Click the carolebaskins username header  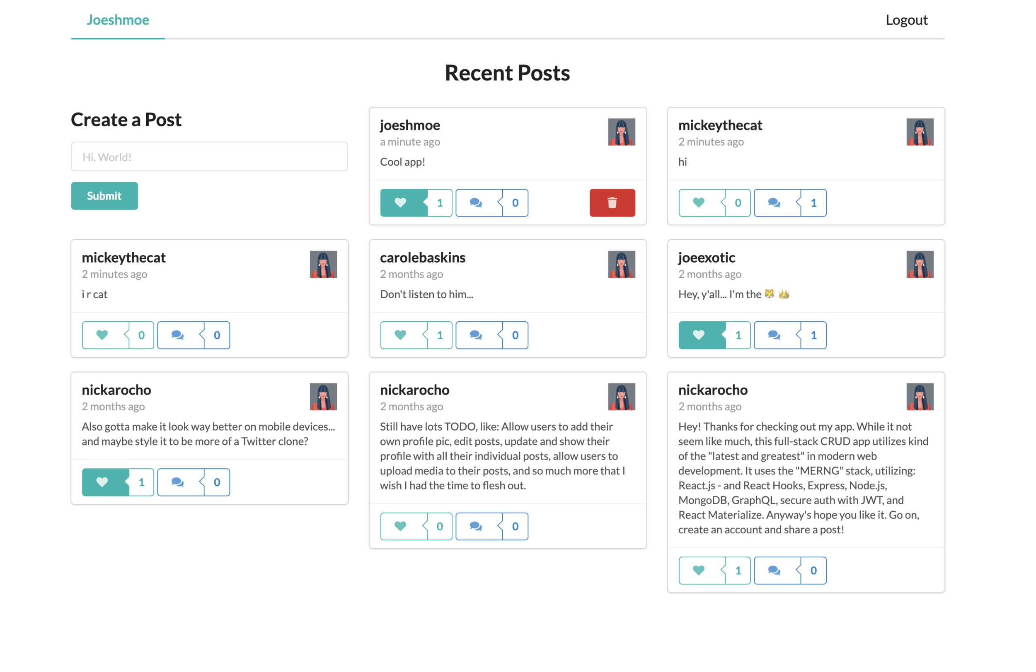click(423, 258)
